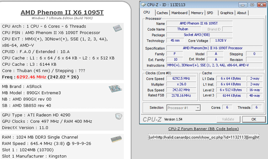Maximize the CPU-Z window

tap(252, 5)
